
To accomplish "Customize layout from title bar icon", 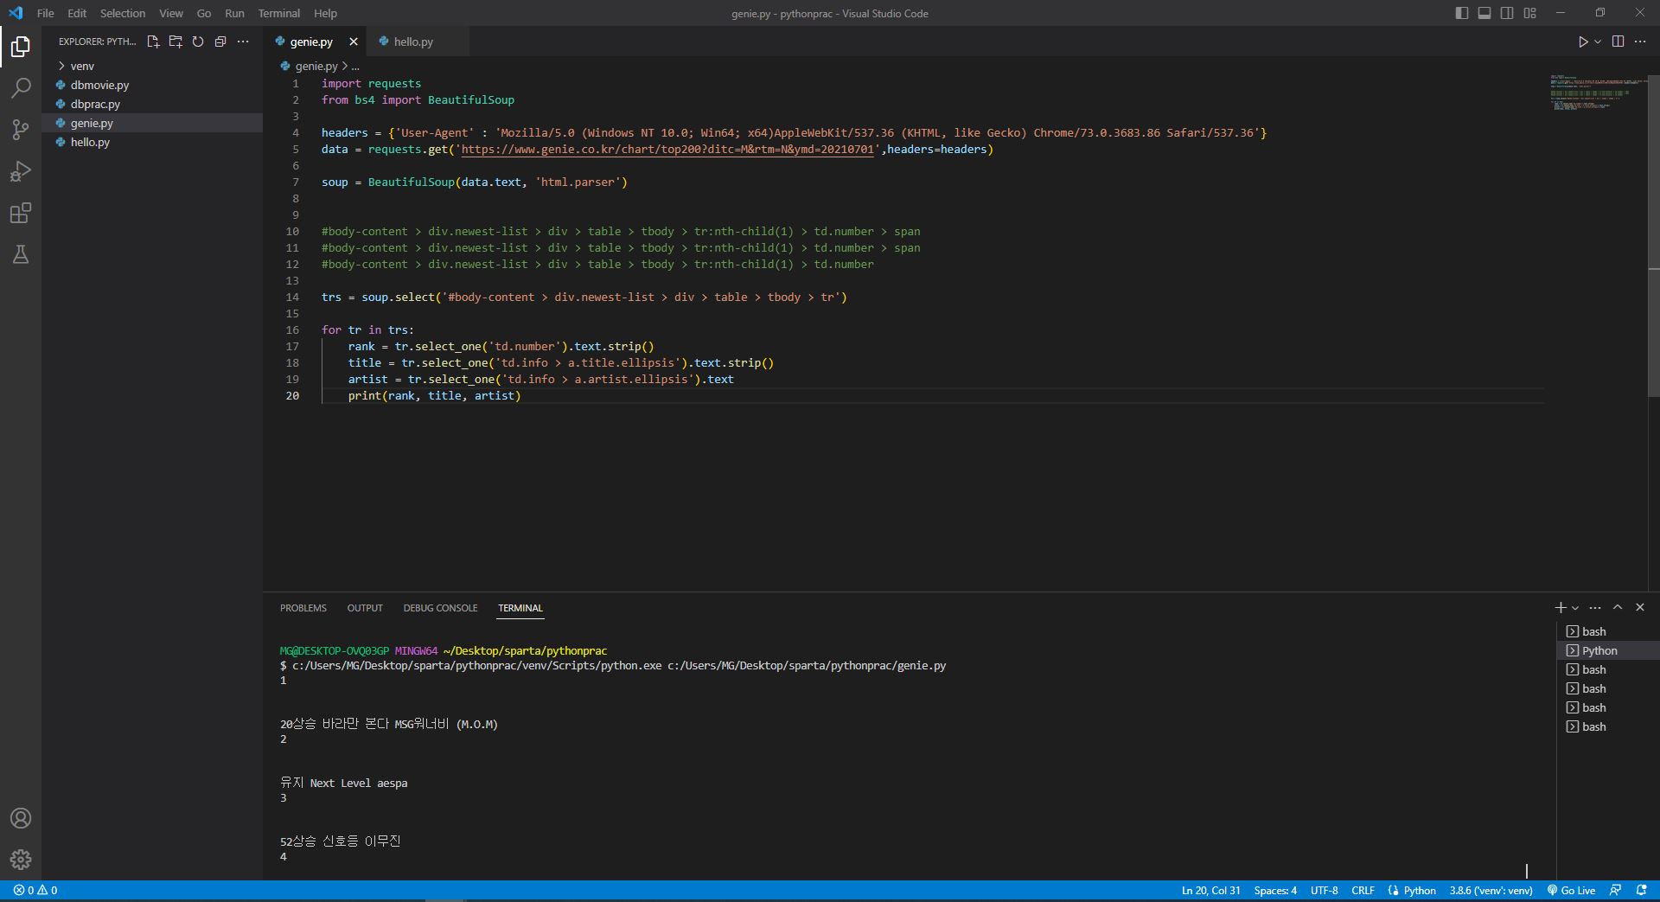I will 1530,13.
